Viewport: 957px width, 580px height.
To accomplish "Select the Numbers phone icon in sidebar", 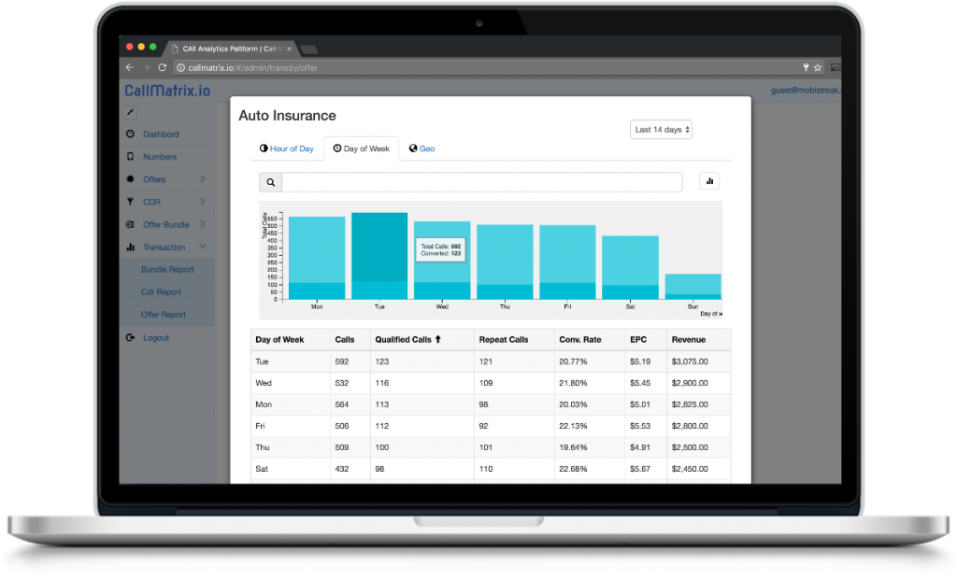I will click(131, 156).
